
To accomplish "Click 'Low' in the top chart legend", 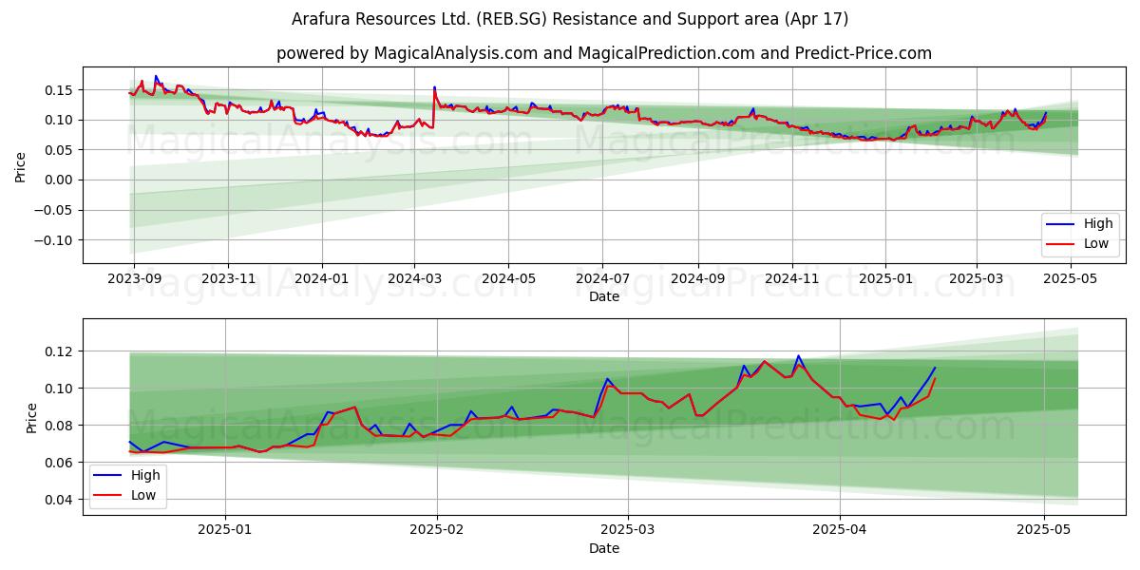I will point(1096,243).
